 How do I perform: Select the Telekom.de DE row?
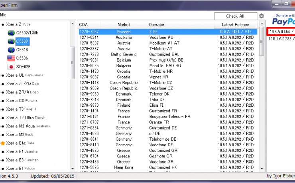point(168,139)
